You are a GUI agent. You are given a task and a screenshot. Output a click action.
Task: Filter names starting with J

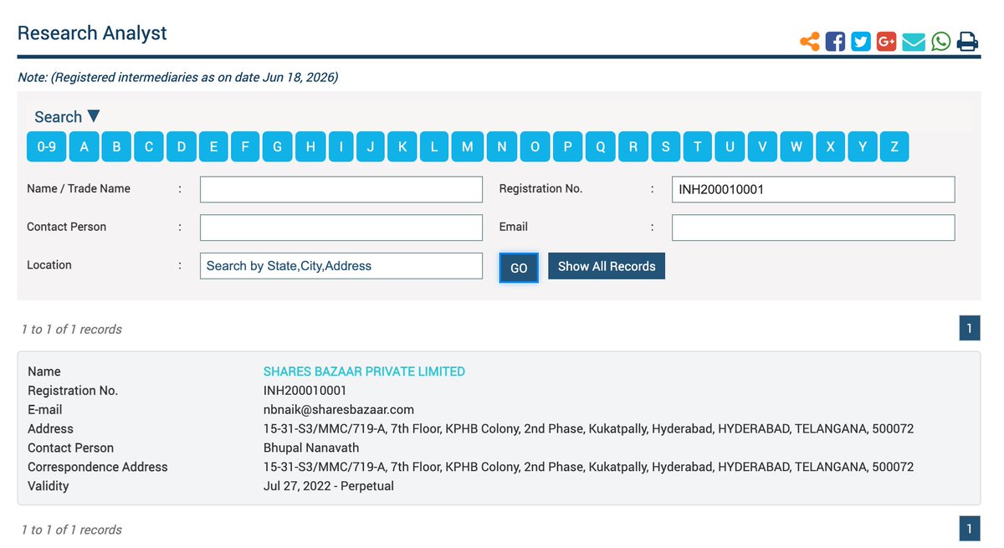click(x=370, y=146)
